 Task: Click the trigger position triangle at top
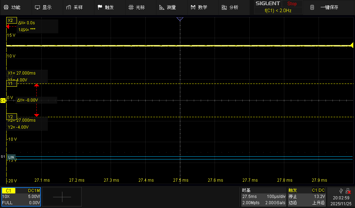tap(180, 19)
